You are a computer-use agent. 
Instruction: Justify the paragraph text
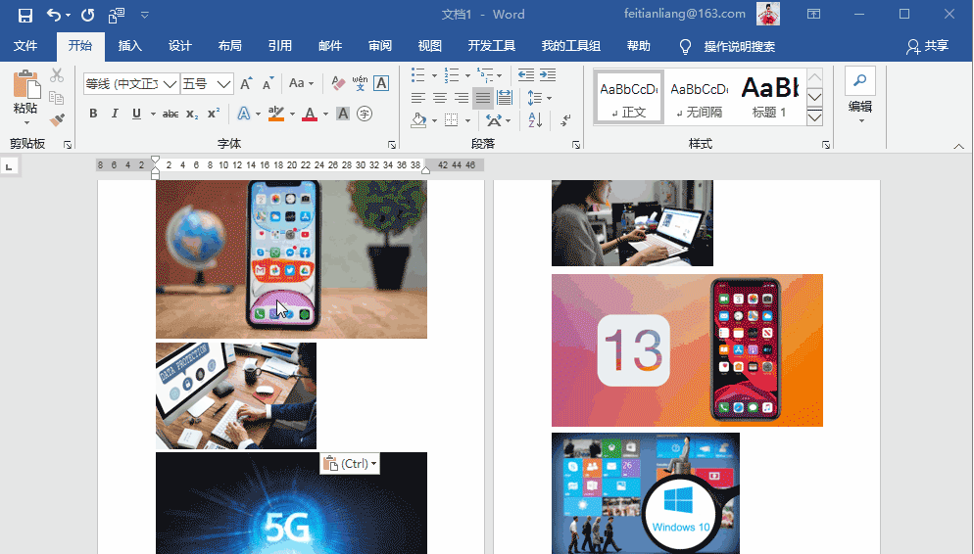(483, 98)
